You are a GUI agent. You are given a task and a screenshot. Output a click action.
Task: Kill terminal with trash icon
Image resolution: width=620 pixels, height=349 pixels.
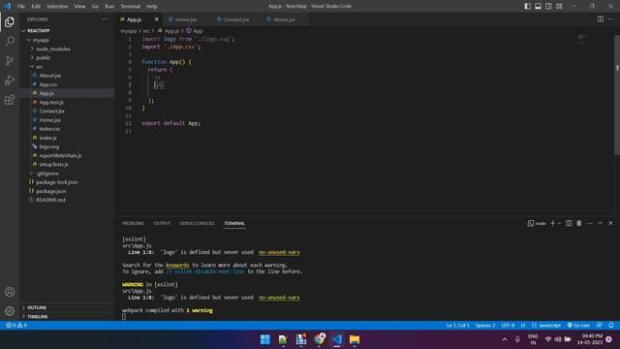coord(579,223)
